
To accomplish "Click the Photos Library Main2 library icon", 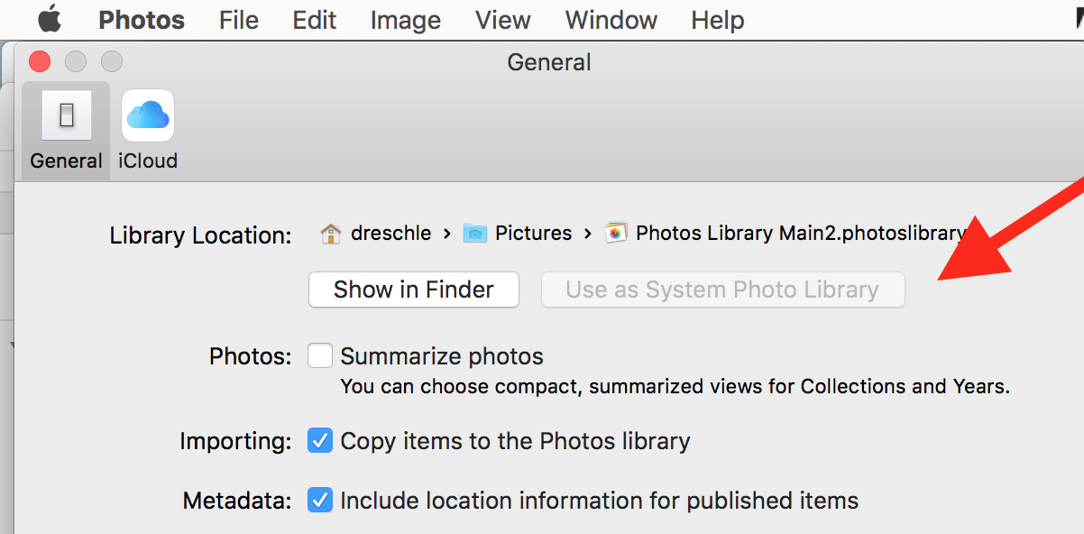I will point(617,234).
